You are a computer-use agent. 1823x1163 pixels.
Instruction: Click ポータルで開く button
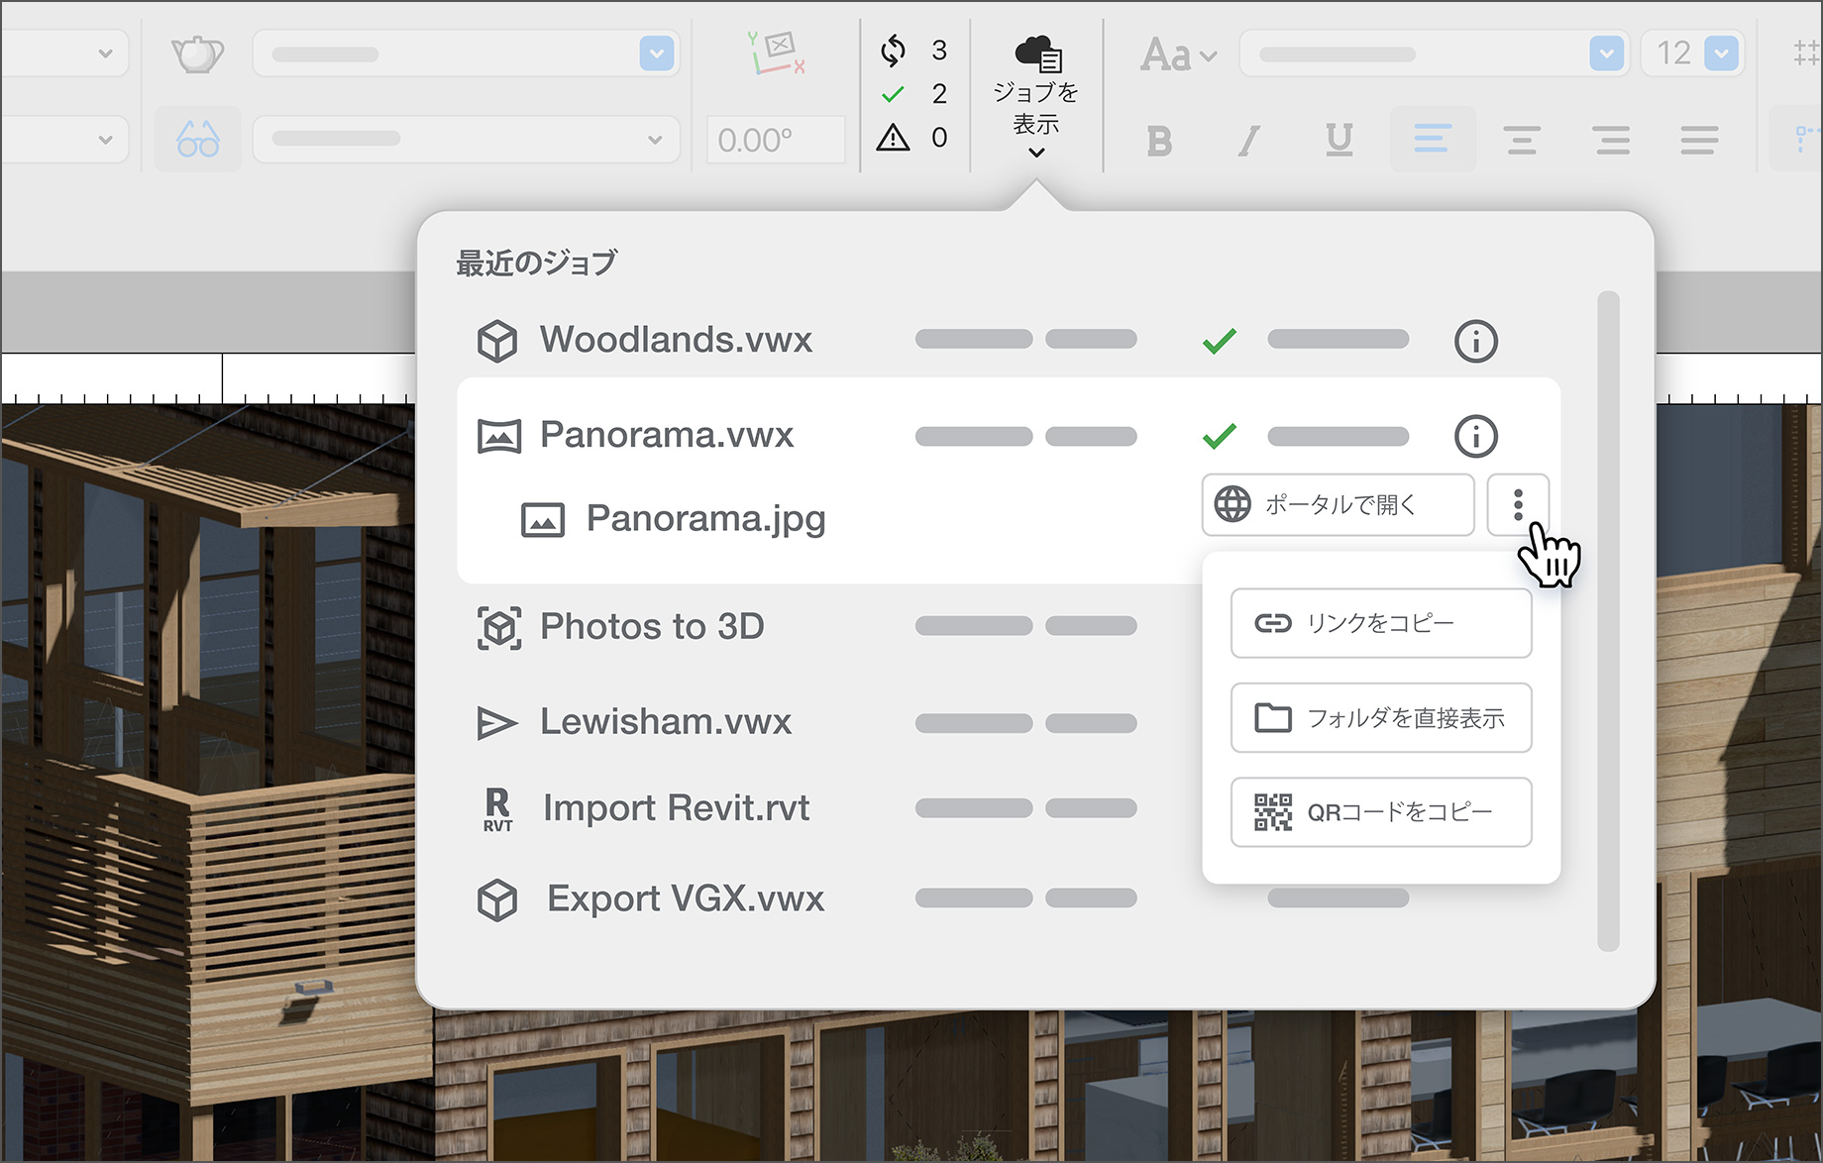click(x=1338, y=505)
